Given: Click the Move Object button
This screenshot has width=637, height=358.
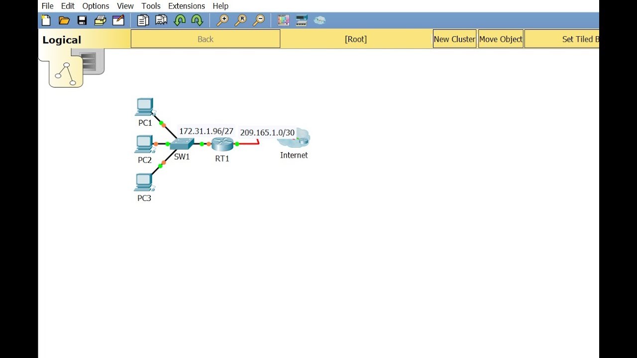Looking at the screenshot, I should click(501, 39).
